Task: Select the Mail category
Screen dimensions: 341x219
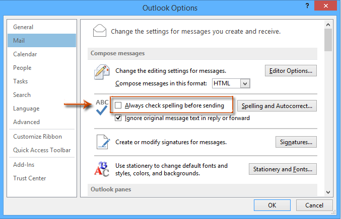Action: click(x=42, y=41)
